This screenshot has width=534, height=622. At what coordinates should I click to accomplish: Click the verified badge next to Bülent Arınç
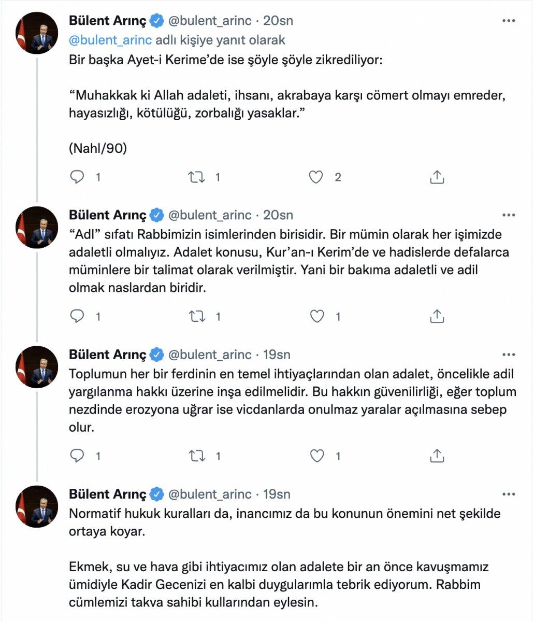(155, 21)
